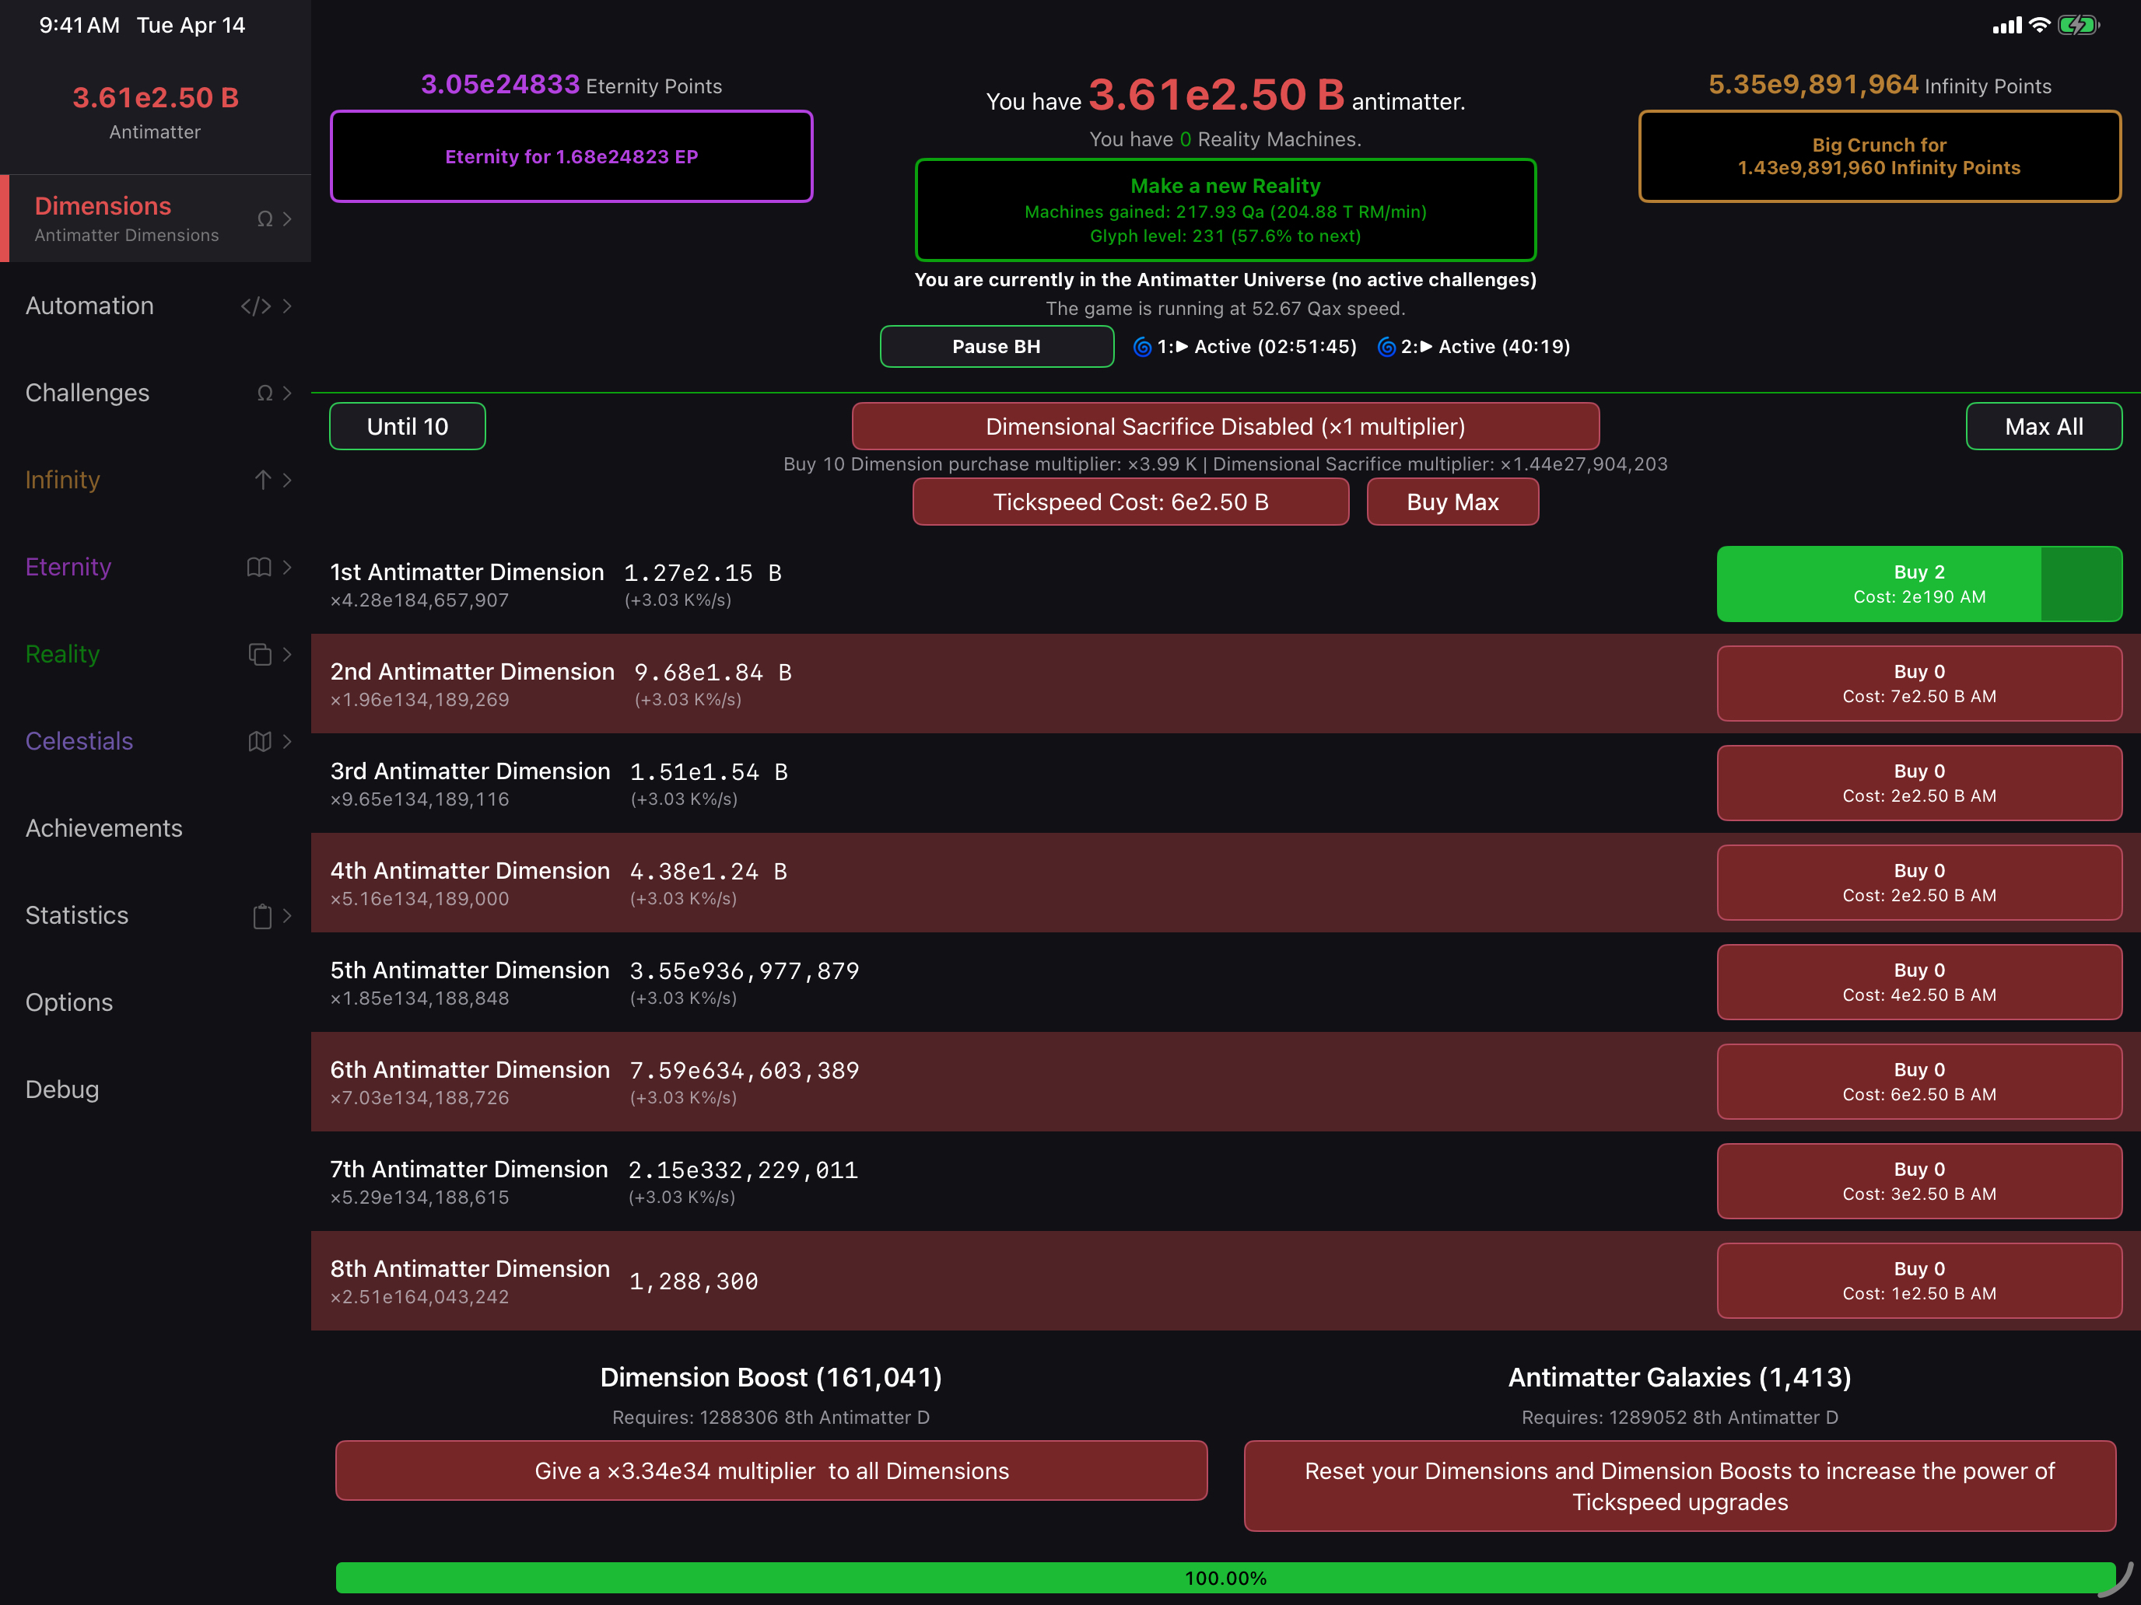Click the map icon beside Celestials
The width and height of the screenshot is (2141, 1605).
pyautogui.click(x=259, y=741)
